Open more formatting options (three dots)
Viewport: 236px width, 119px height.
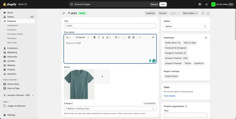[x=140, y=37]
